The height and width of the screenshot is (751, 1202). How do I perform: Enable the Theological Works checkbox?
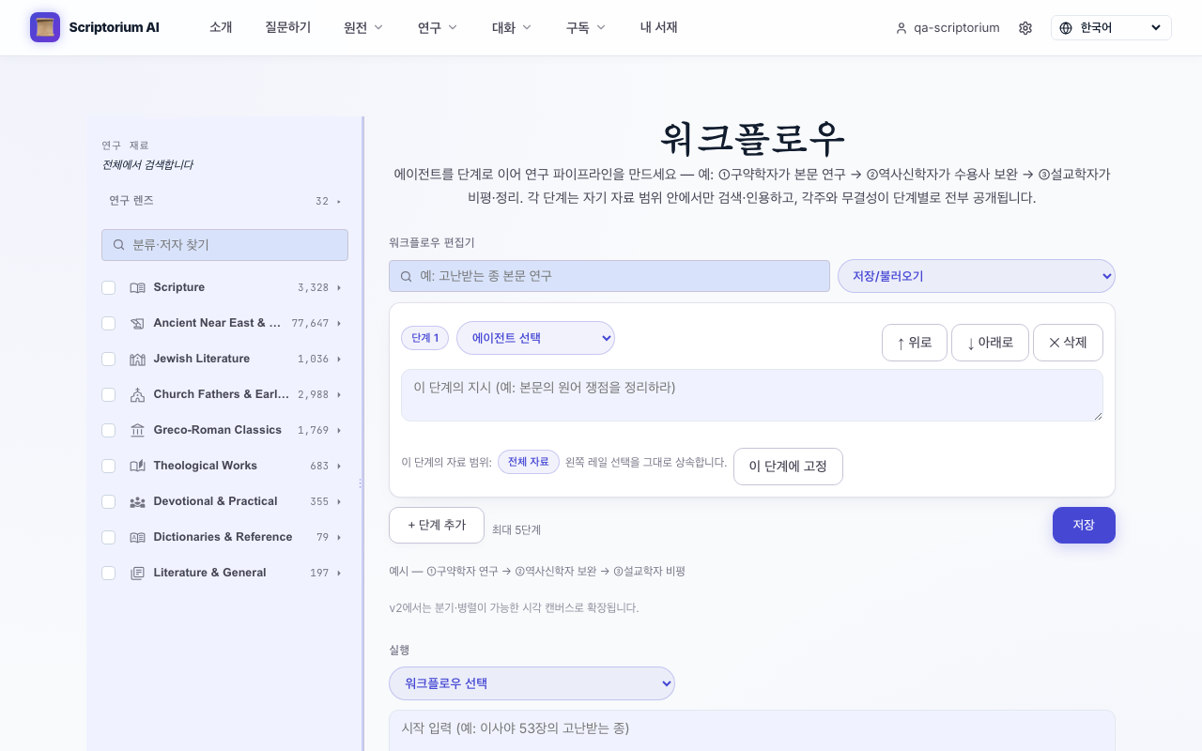(109, 466)
